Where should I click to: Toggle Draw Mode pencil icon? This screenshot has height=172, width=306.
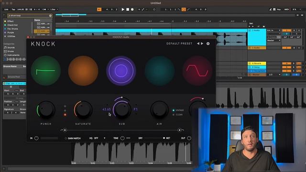[271, 10]
